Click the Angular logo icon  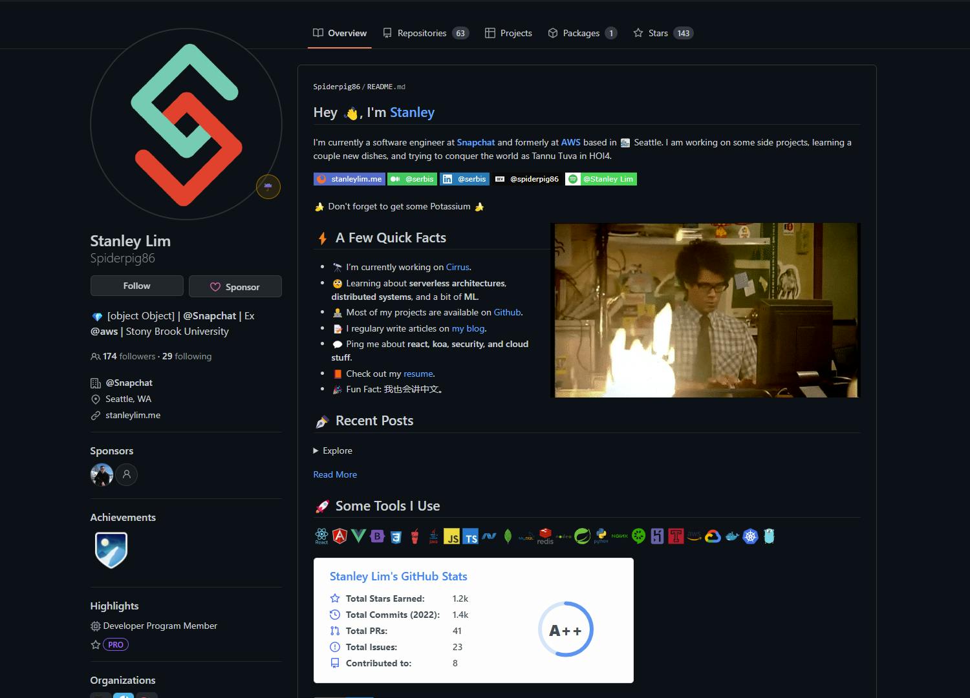[339, 536]
